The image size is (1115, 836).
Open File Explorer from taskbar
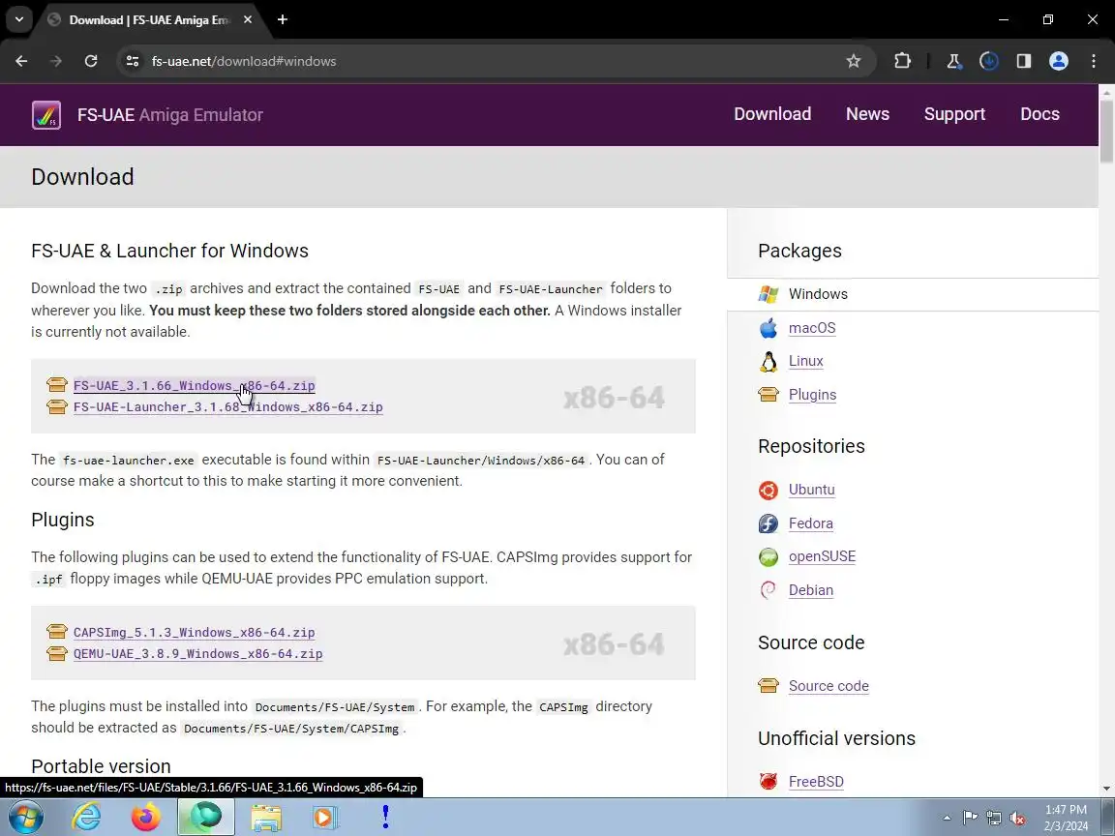point(266,817)
